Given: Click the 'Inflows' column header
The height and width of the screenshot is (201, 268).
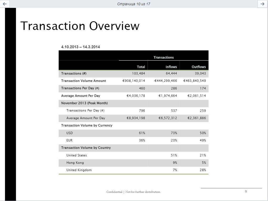Looking at the screenshot, I should (x=171, y=67).
